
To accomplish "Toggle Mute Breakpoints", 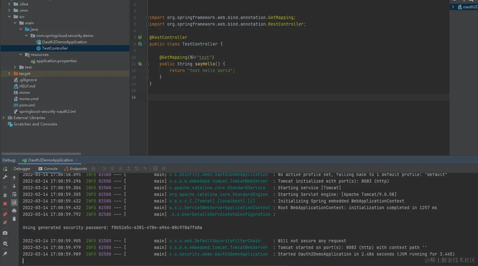I will pos(5,222).
